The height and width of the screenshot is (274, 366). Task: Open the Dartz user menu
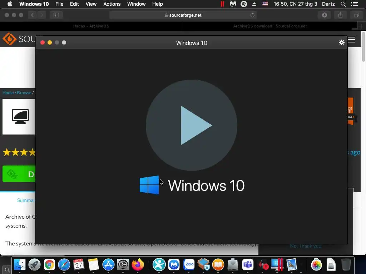coord(328,4)
